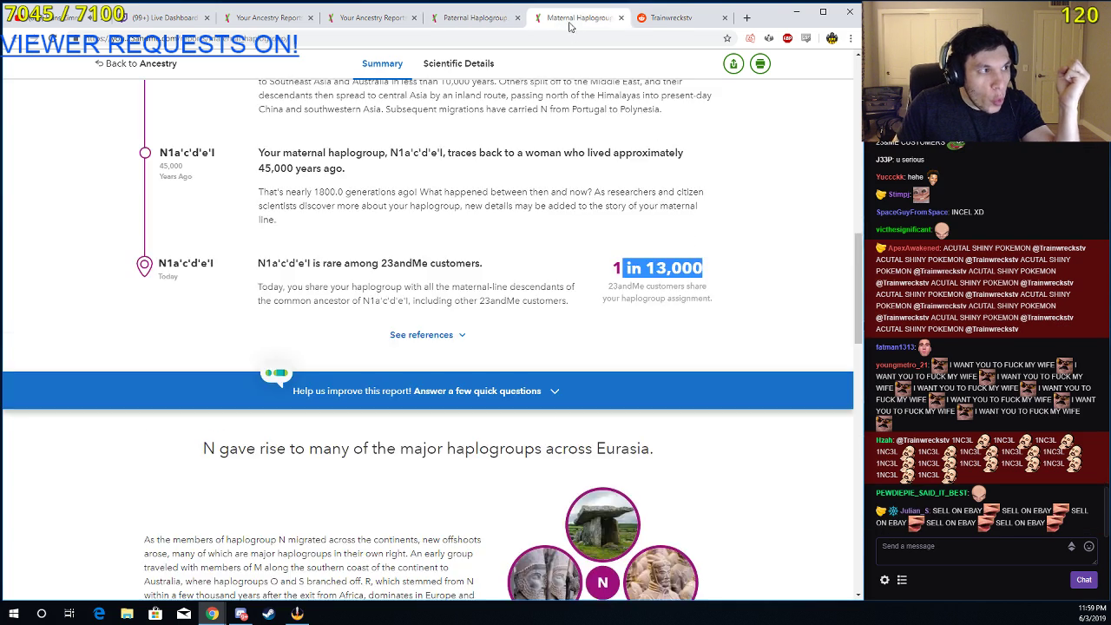Open the Summary tab of the report
The image size is (1111, 625).
(382, 63)
